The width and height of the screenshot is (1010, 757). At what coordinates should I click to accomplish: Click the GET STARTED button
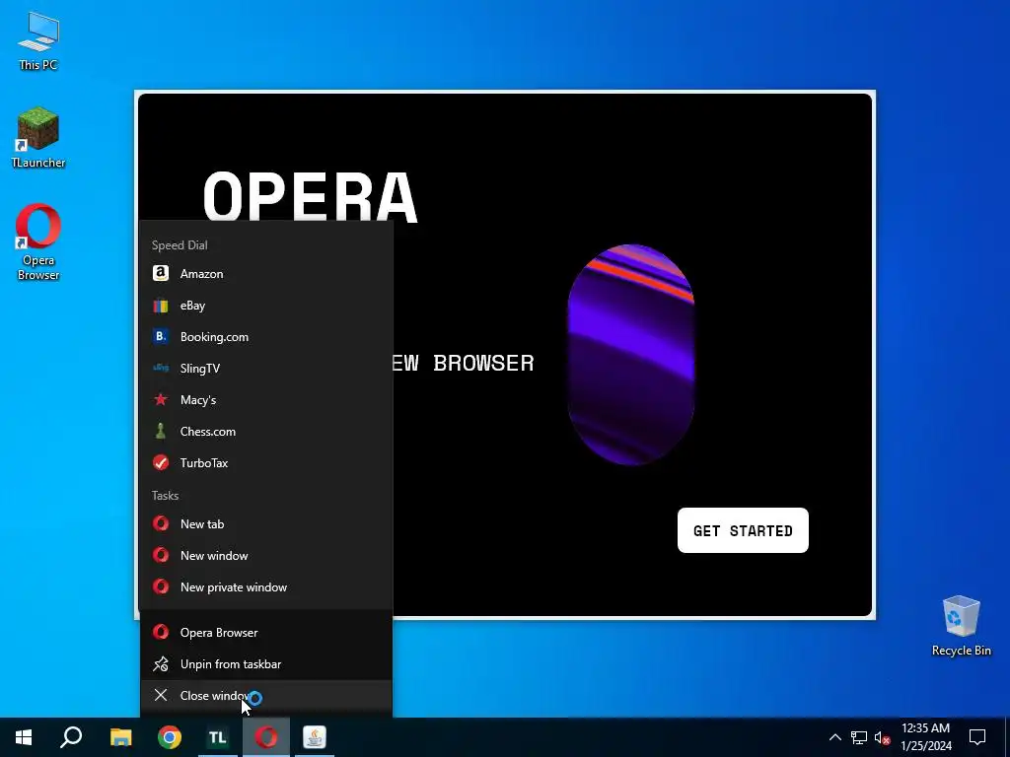tap(743, 530)
